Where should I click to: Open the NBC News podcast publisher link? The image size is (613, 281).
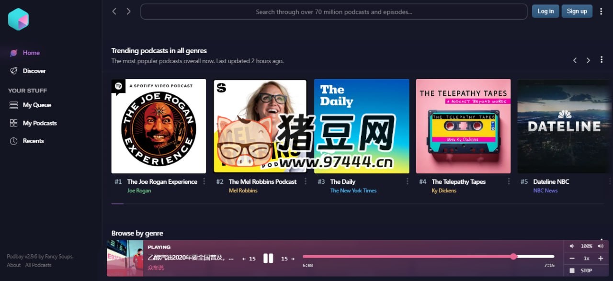(x=545, y=190)
